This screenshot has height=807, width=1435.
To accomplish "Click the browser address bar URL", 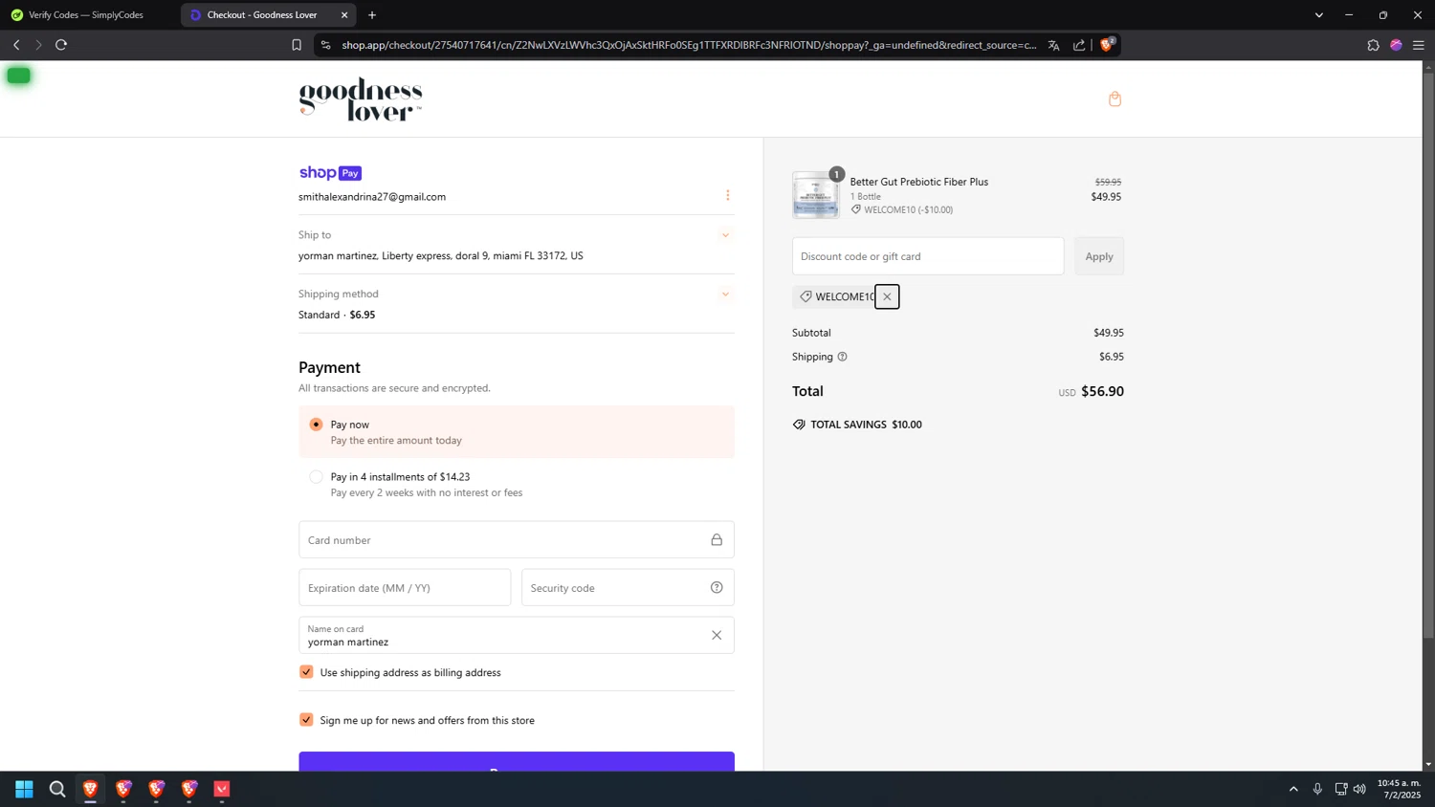I will (x=689, y=45).
